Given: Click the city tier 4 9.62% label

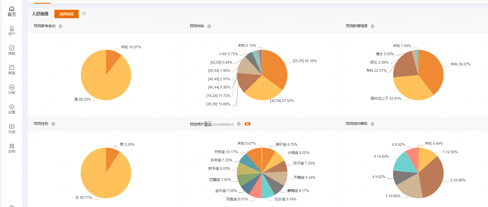Looking at the screenshot, I should [379, 177].
